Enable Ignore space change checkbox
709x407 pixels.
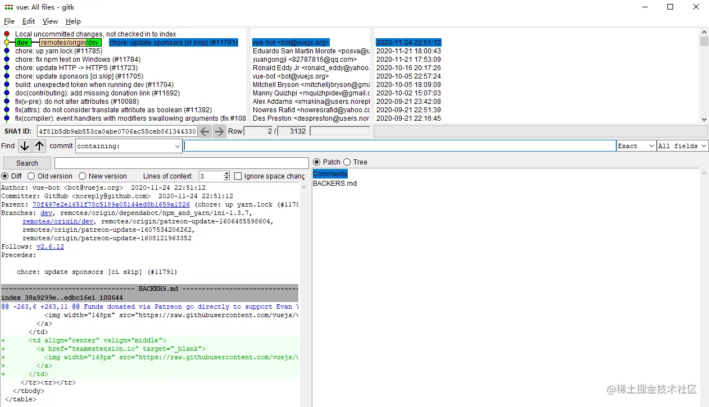pyautogui.click(x=238, y=176)
